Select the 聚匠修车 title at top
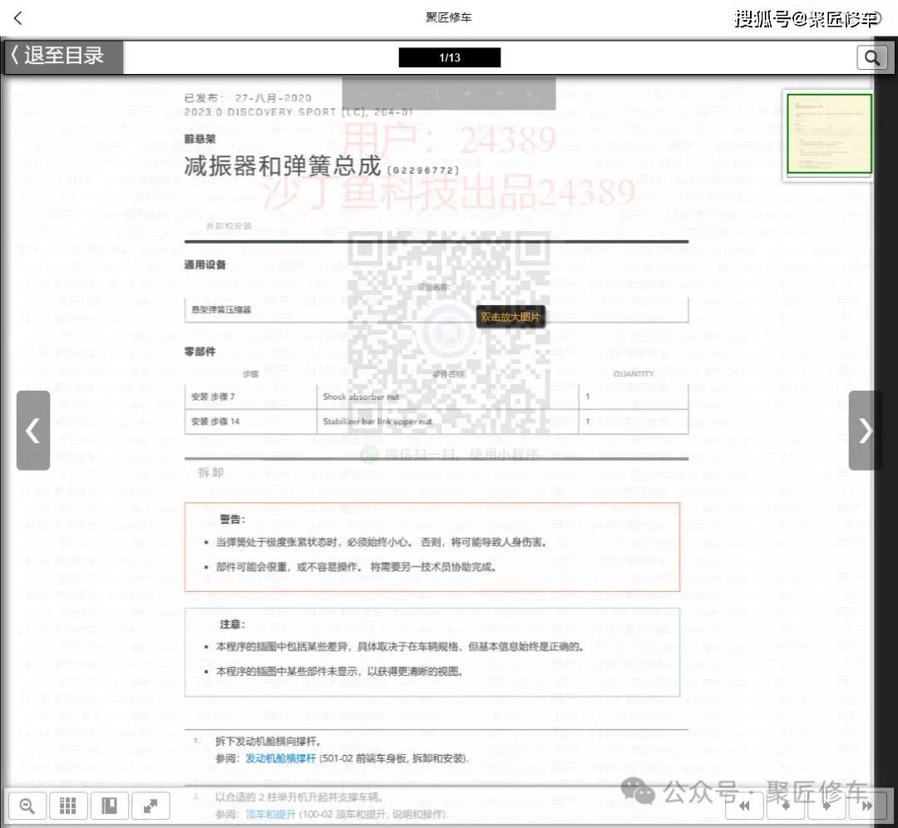 click(x=449, y=17)
